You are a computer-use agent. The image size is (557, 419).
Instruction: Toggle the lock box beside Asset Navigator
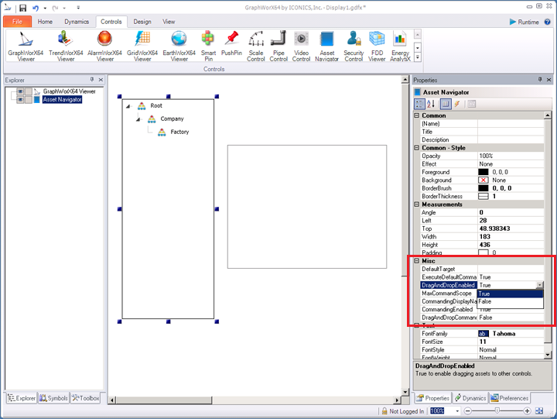click(x=29, y=100)
